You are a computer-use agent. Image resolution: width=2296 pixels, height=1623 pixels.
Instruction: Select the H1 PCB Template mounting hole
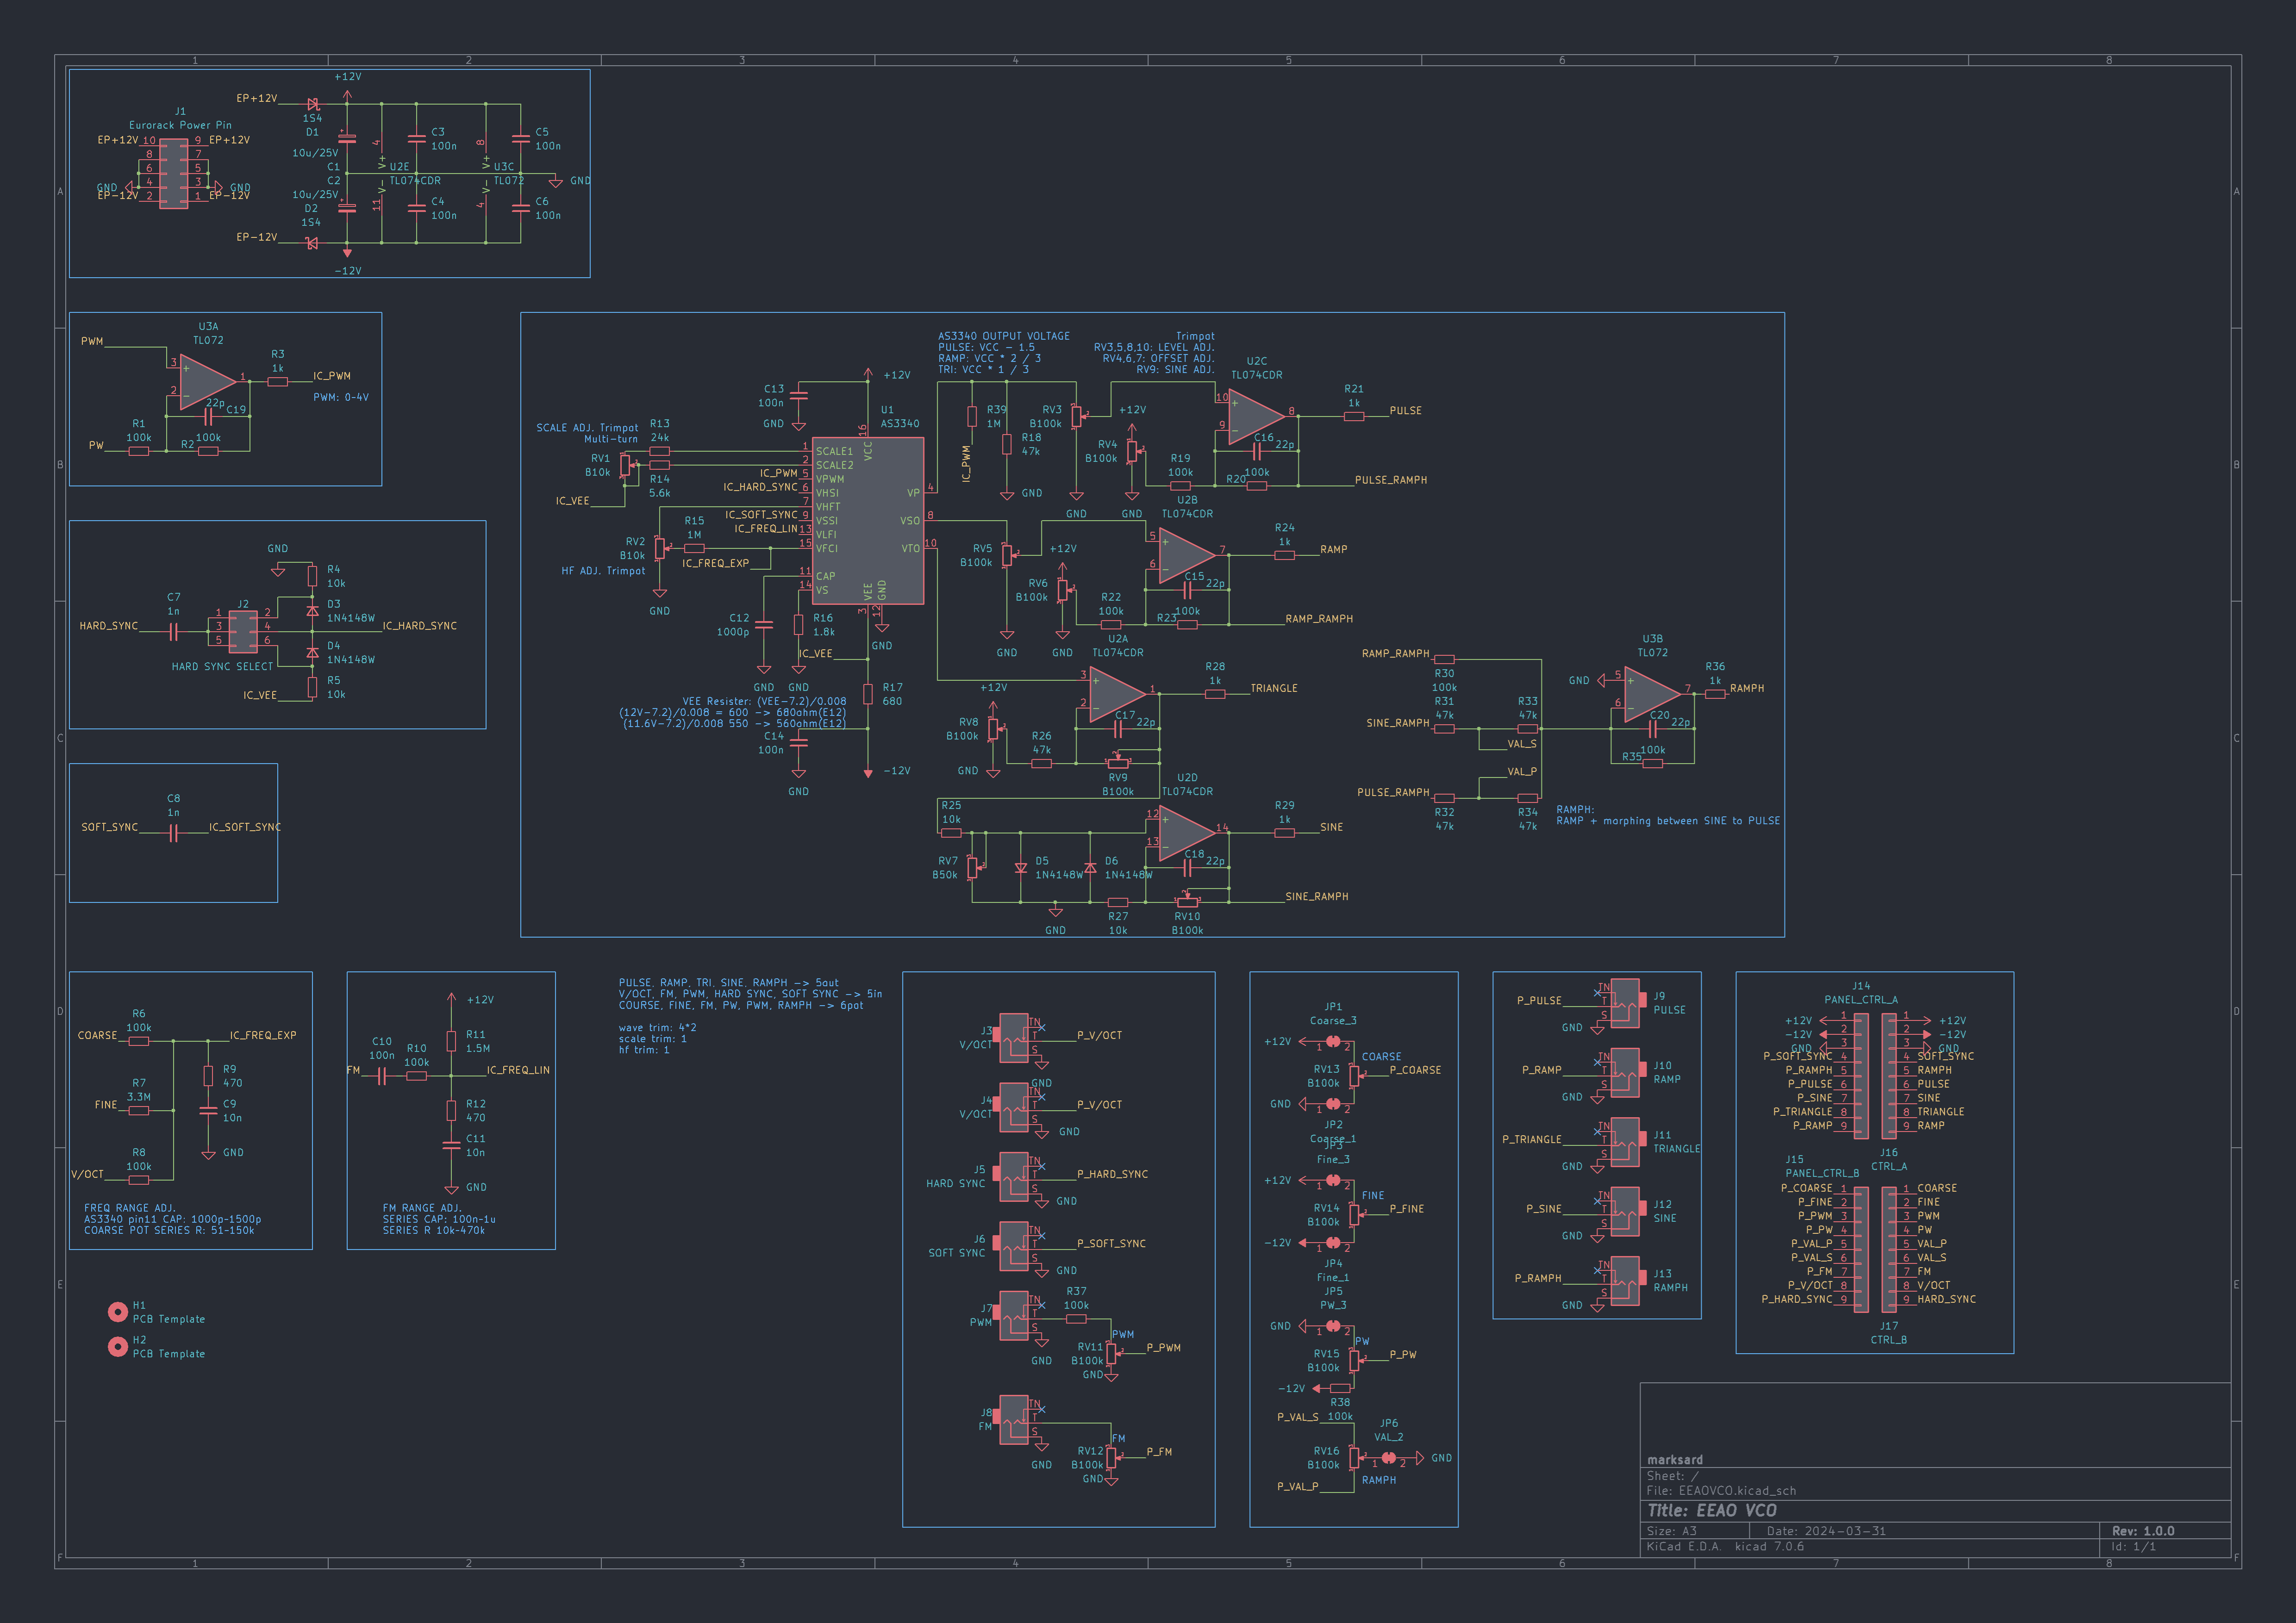click(118, 1311)
